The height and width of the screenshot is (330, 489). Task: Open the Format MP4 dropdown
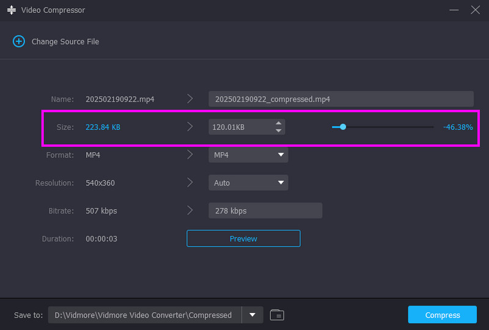pyautogui.click(x=248, y=155)
